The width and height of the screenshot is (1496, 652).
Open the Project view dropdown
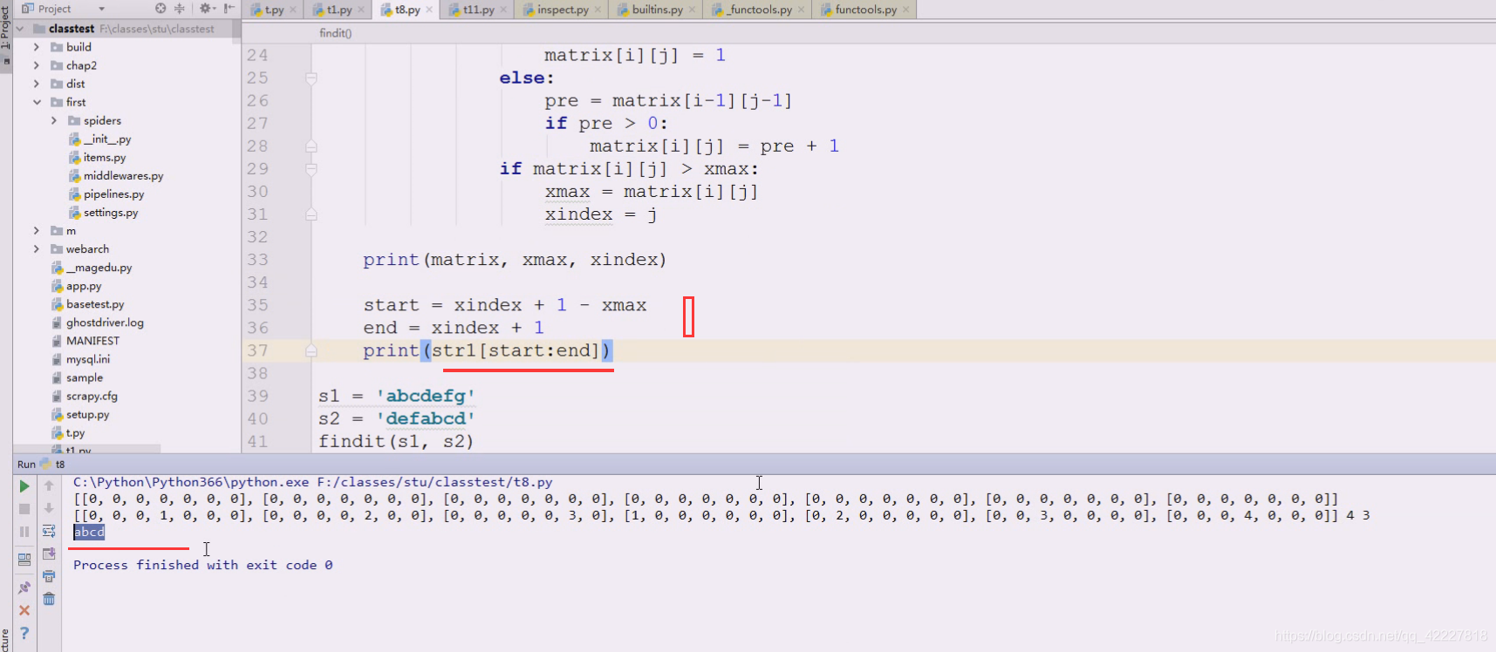click(x=101, y=9)
